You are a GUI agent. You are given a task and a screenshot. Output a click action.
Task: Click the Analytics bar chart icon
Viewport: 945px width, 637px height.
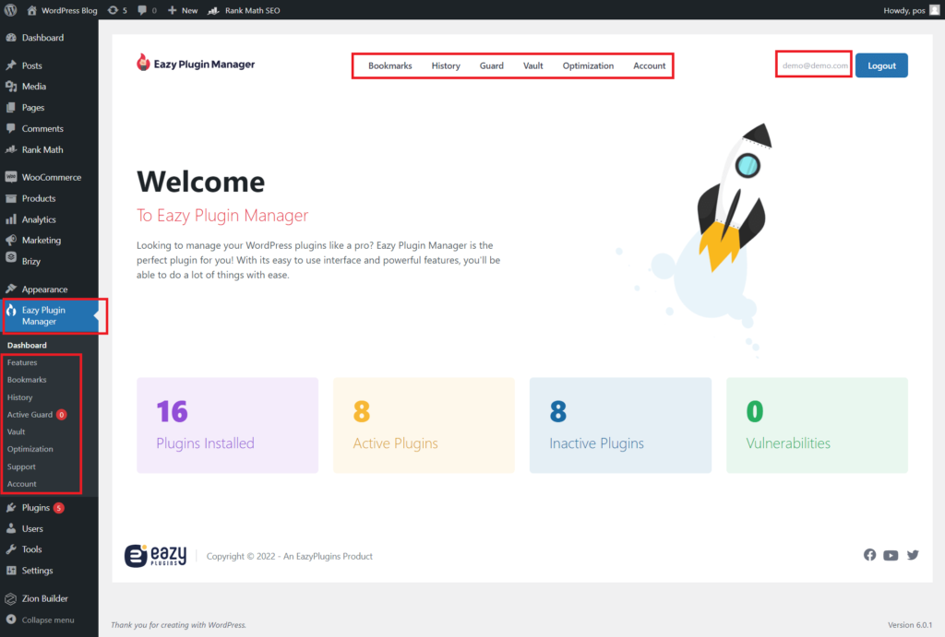pyautogui.click(x=11, y=219)
